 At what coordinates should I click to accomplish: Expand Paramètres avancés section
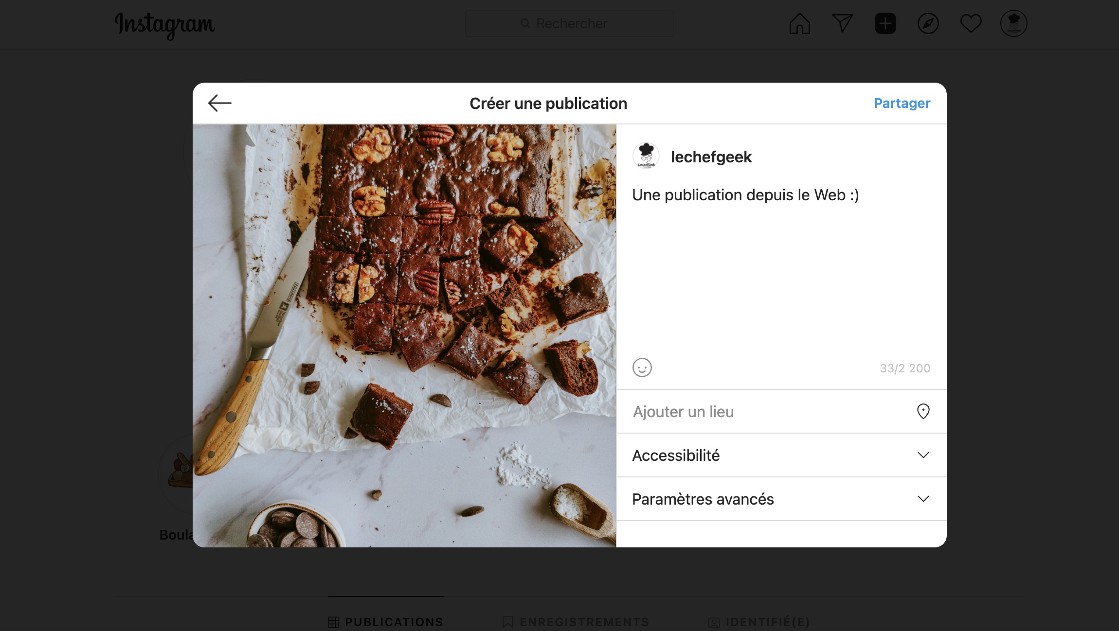pyautogui.click(x=703, y=499)
